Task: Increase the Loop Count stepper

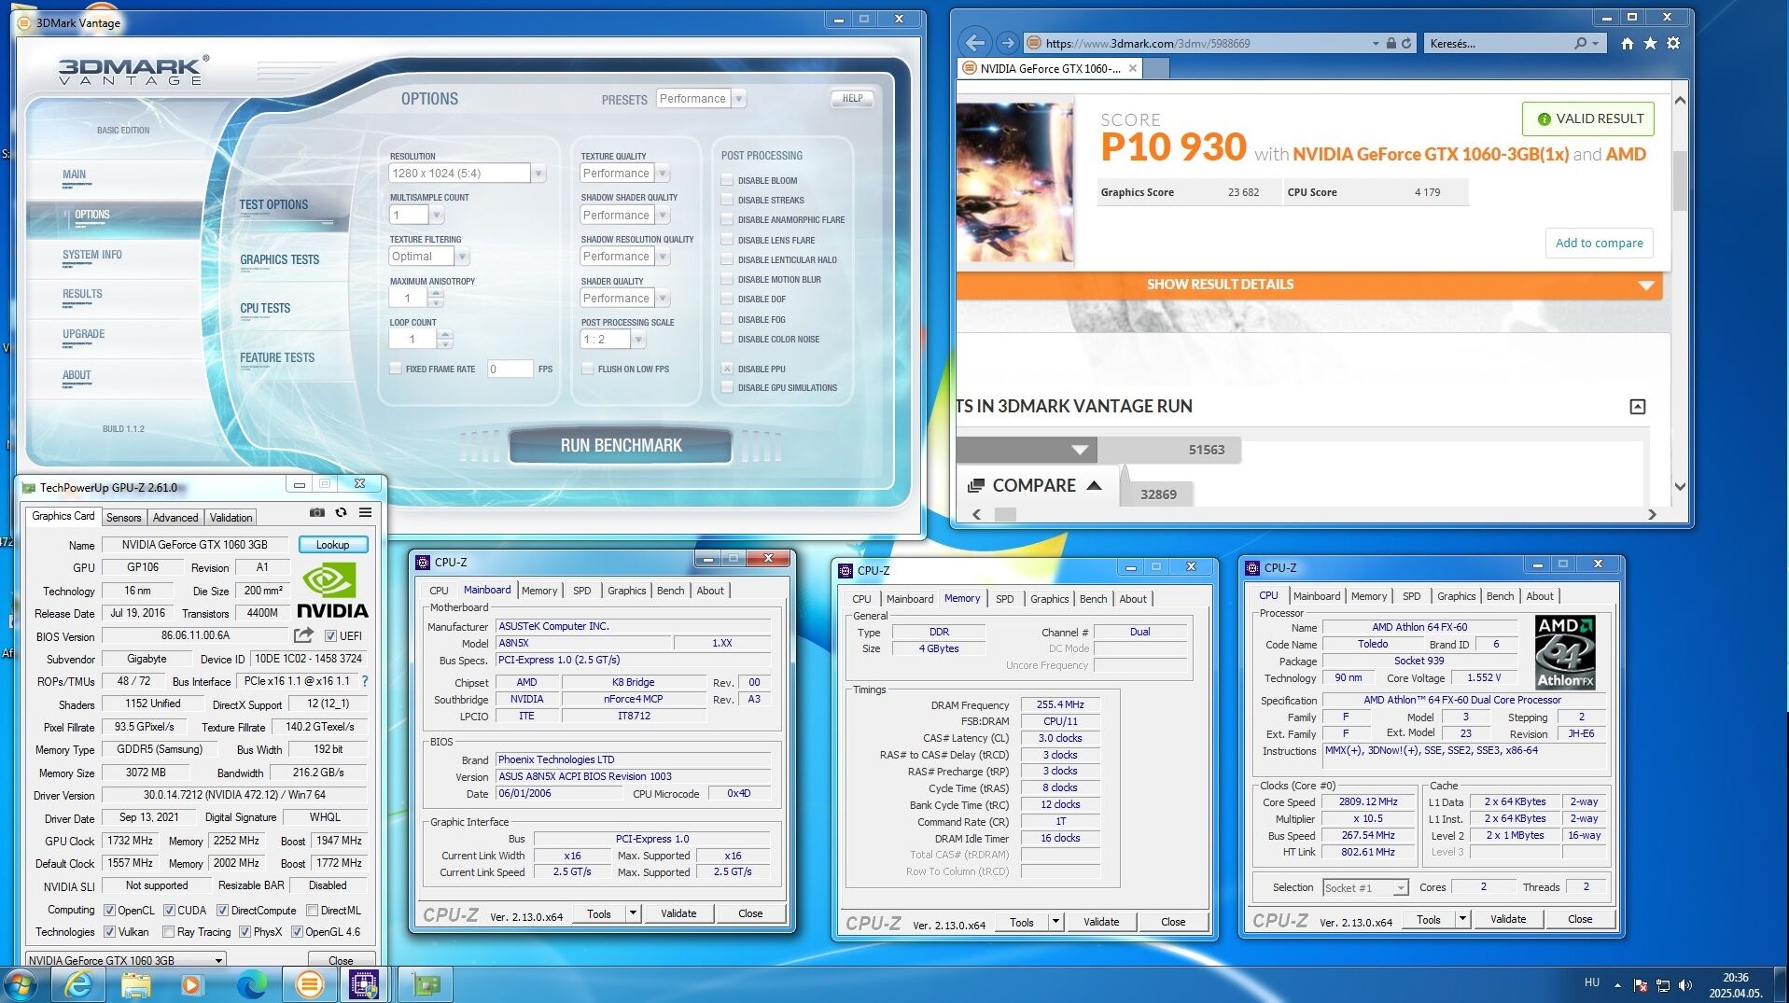Action: tap(445, 334)
